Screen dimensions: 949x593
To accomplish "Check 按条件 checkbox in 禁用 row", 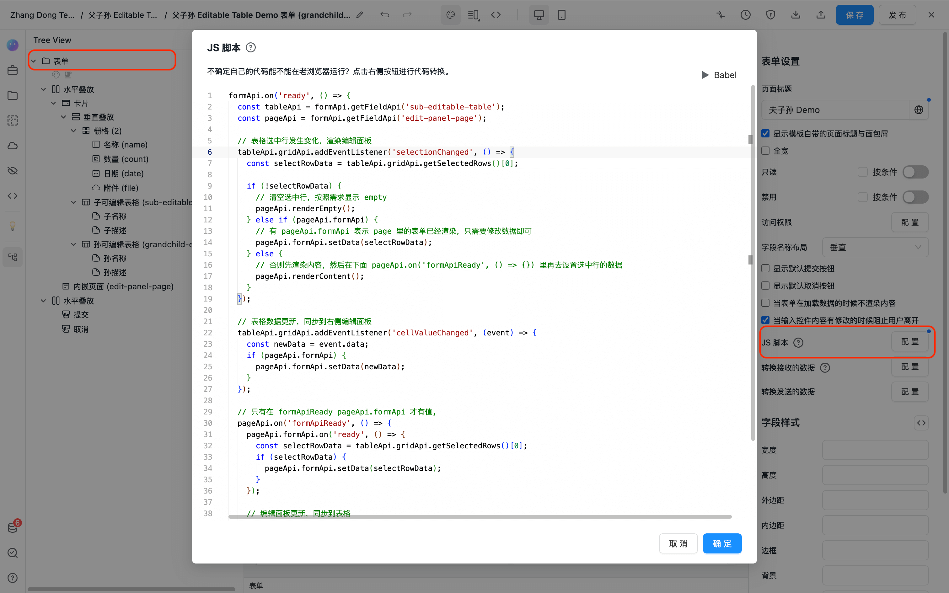I will coord(862,197).
